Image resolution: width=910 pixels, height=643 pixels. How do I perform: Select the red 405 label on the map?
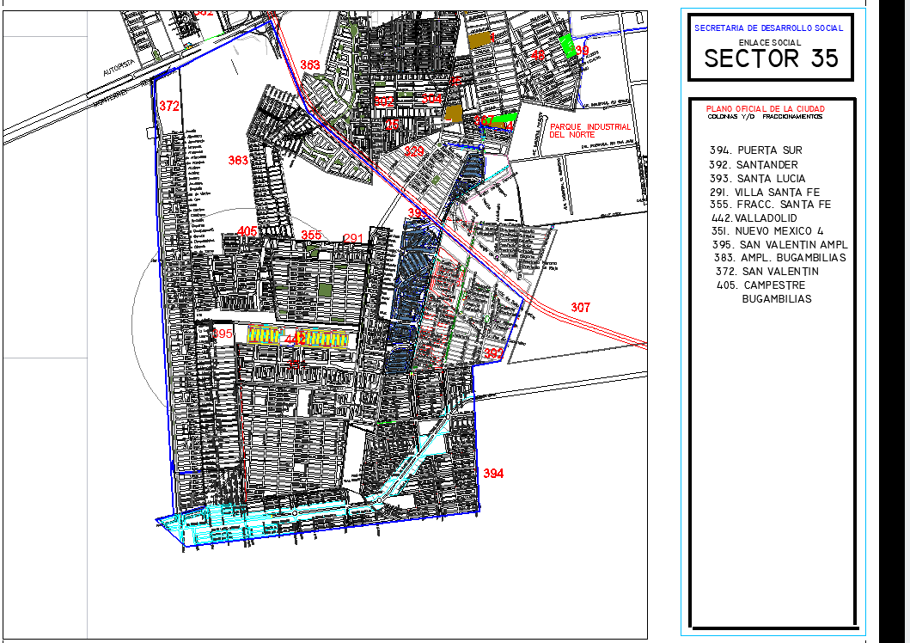coord(247,231)
